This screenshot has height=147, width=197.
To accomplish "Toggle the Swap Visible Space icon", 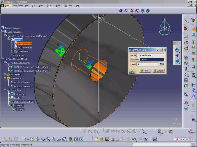I will tap(81, 139).
